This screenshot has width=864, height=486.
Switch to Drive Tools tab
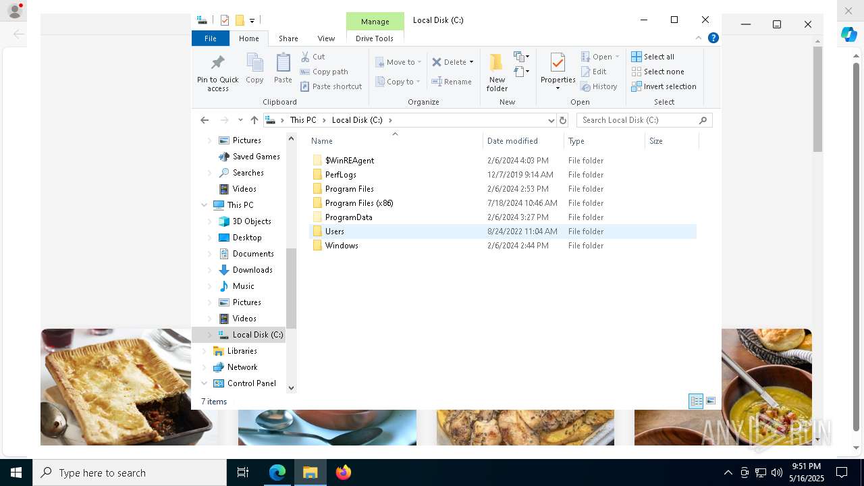click(375, 38)
